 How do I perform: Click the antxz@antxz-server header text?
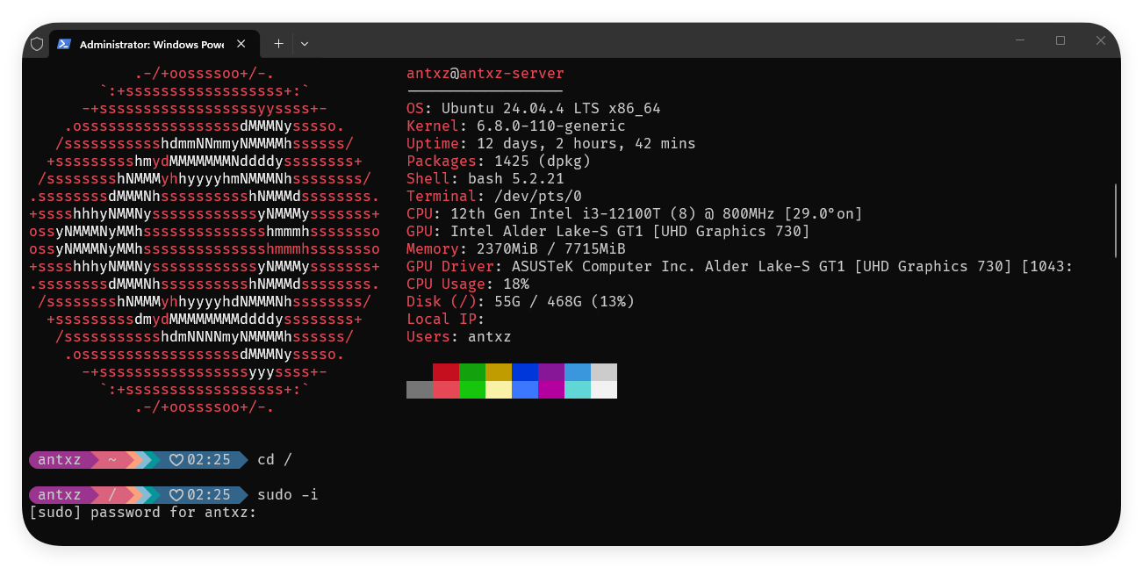coord(485,74)
